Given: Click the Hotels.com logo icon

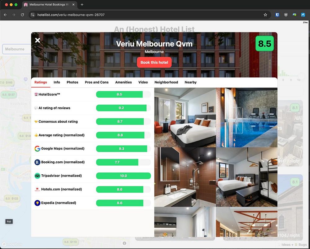Looking at the screenshot, I should pyautogui.click(x=38, y=189).
